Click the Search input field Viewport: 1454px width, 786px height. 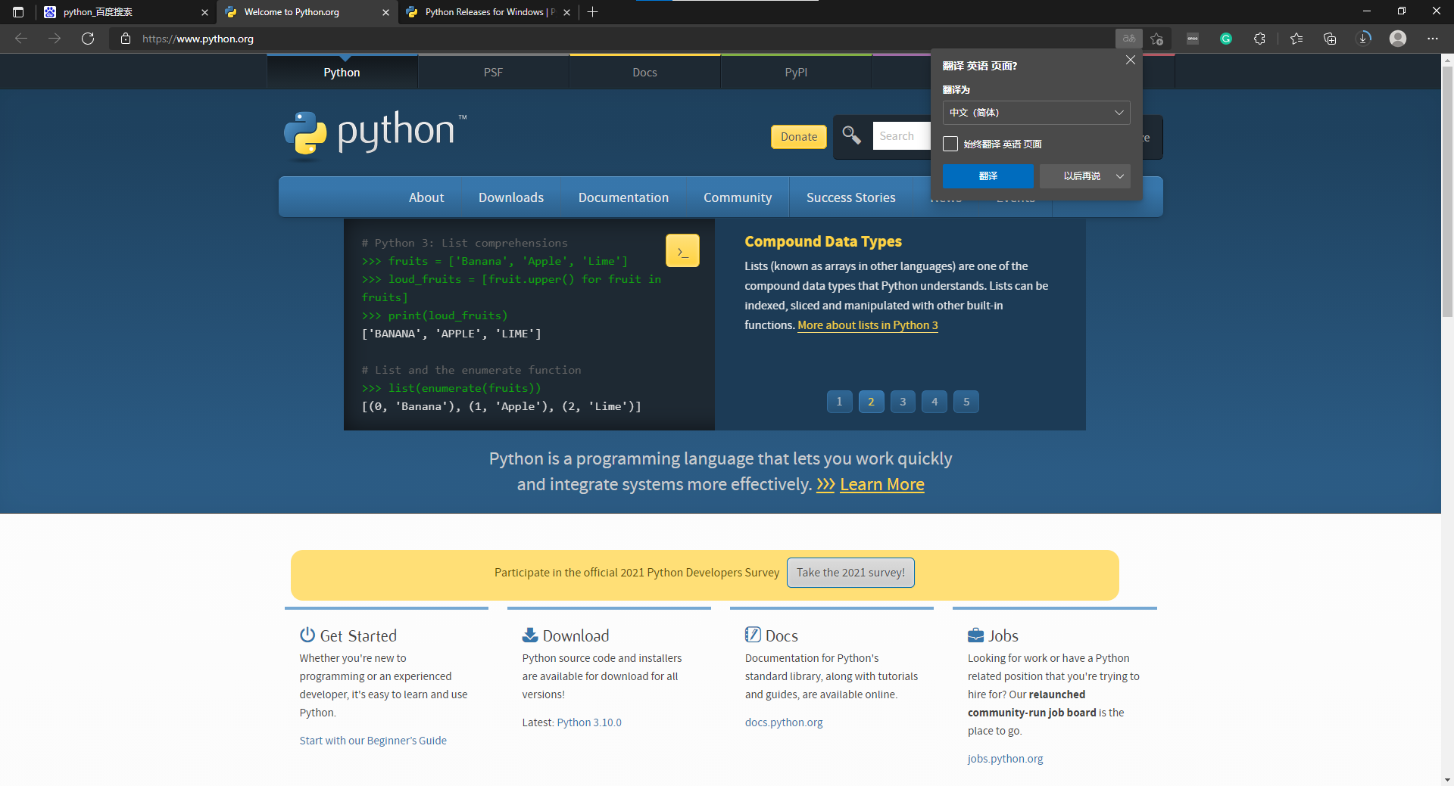coord(901,136)
